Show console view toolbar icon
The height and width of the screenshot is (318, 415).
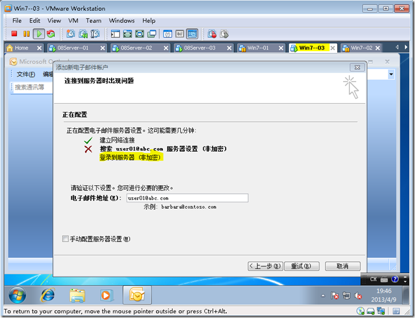(192, 34)
